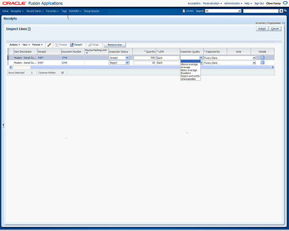Click the search go arrow icon
Screen dimensions: 289x231
coord(281,10)
